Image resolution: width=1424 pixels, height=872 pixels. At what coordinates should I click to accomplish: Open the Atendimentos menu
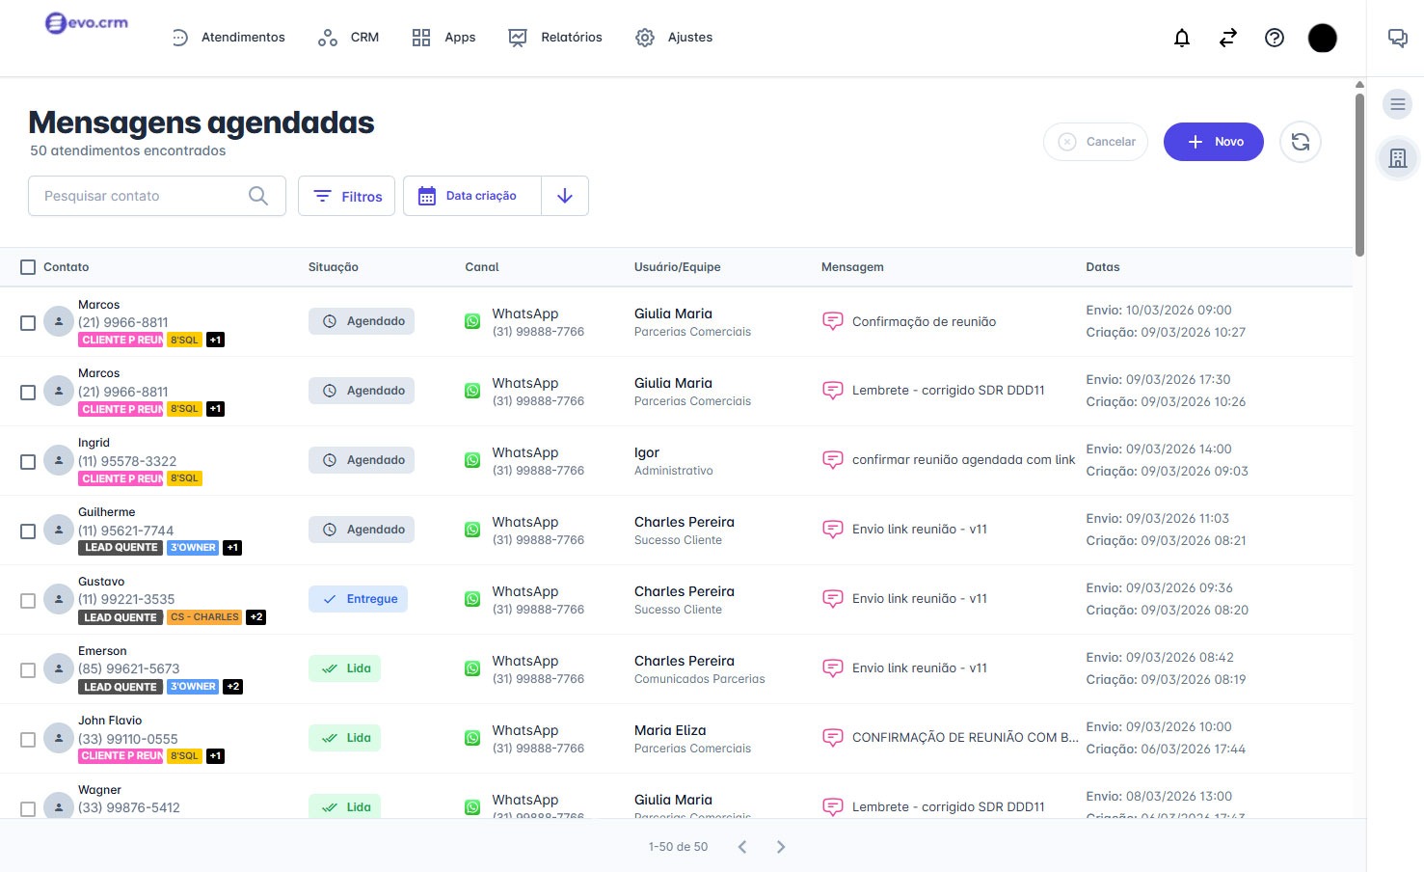click(x=228, y=38)
